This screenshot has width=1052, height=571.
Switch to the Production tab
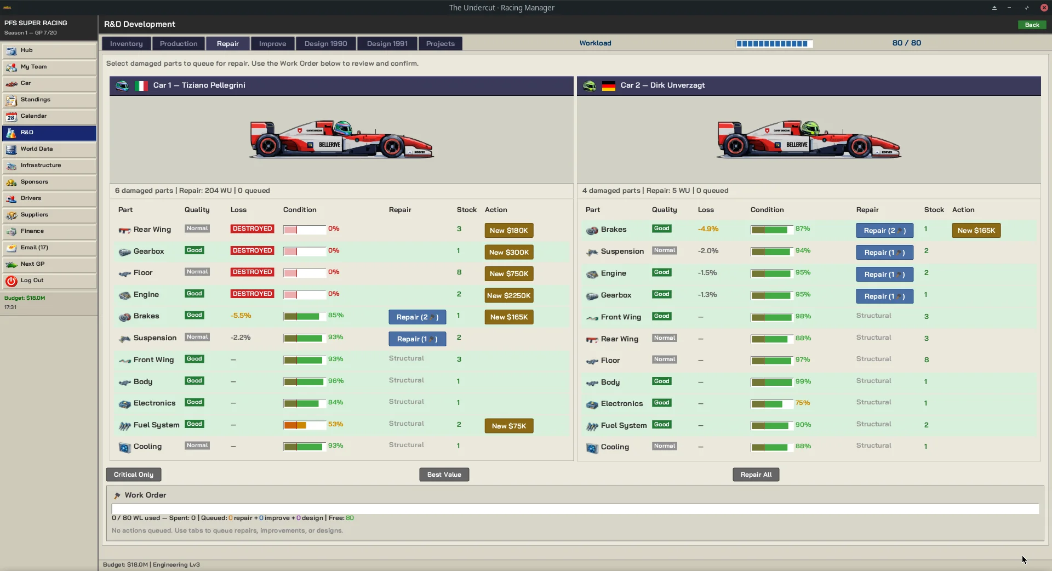pyautogui.click(x=179, y=44)
